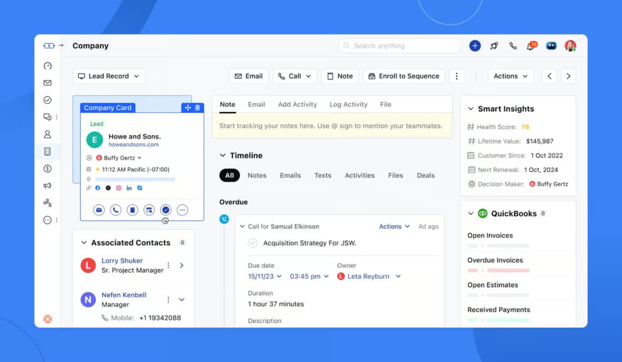Open the mail envelope icon in sidebar
This screenshot has height=362, width=622.
point(48,83)
